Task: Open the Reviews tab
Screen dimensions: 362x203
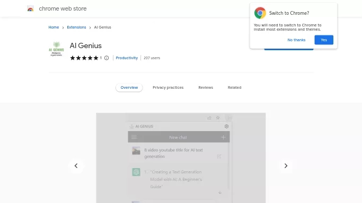Action: tap(206, 87)
